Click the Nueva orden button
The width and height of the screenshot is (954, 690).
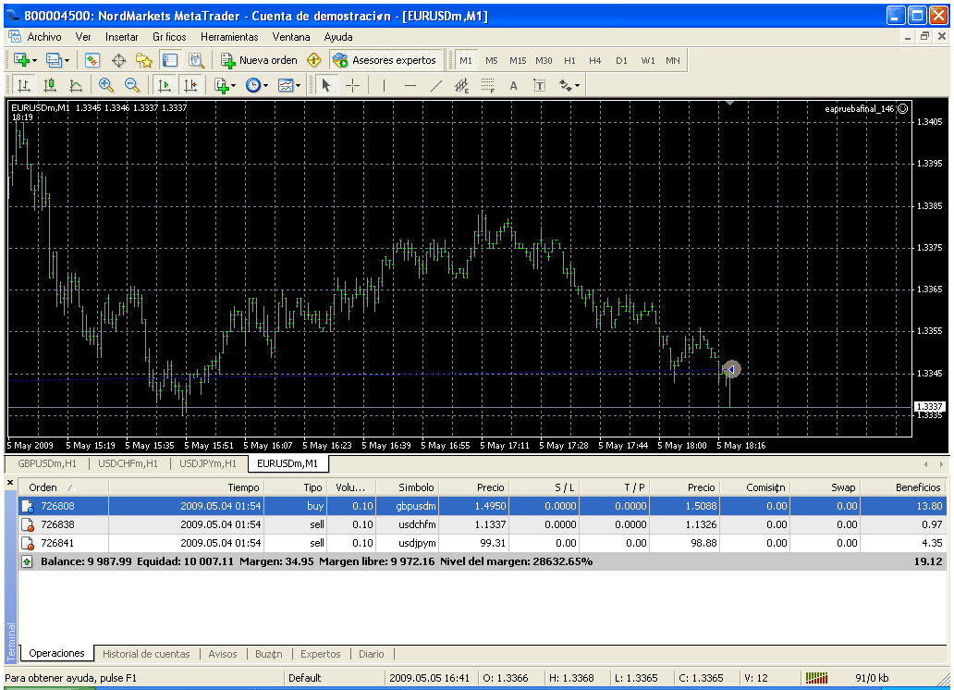pos(260,60)
